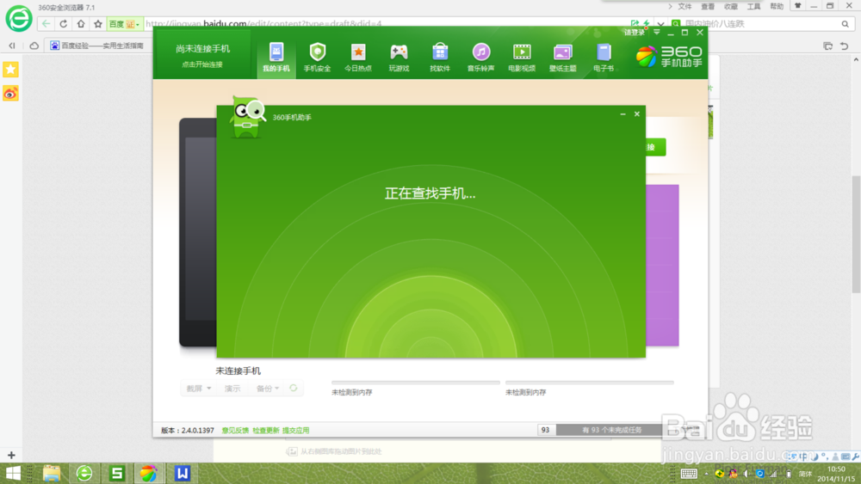Open the 360手机助手 main menu dropdown icon
Viewport: 861px width, 484px height.
(x=657, y=33)
